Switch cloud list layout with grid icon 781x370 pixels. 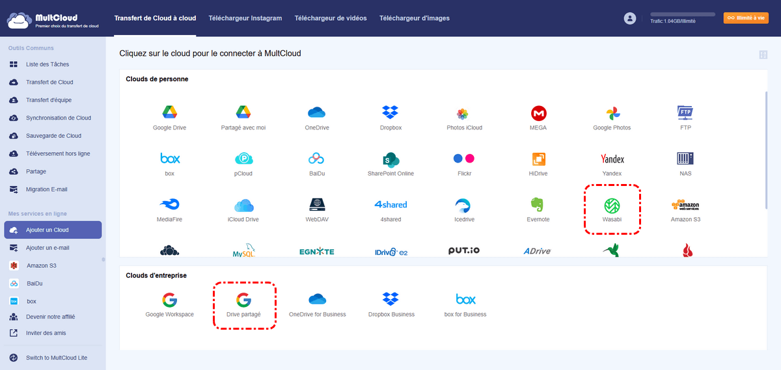pos(763,55)
